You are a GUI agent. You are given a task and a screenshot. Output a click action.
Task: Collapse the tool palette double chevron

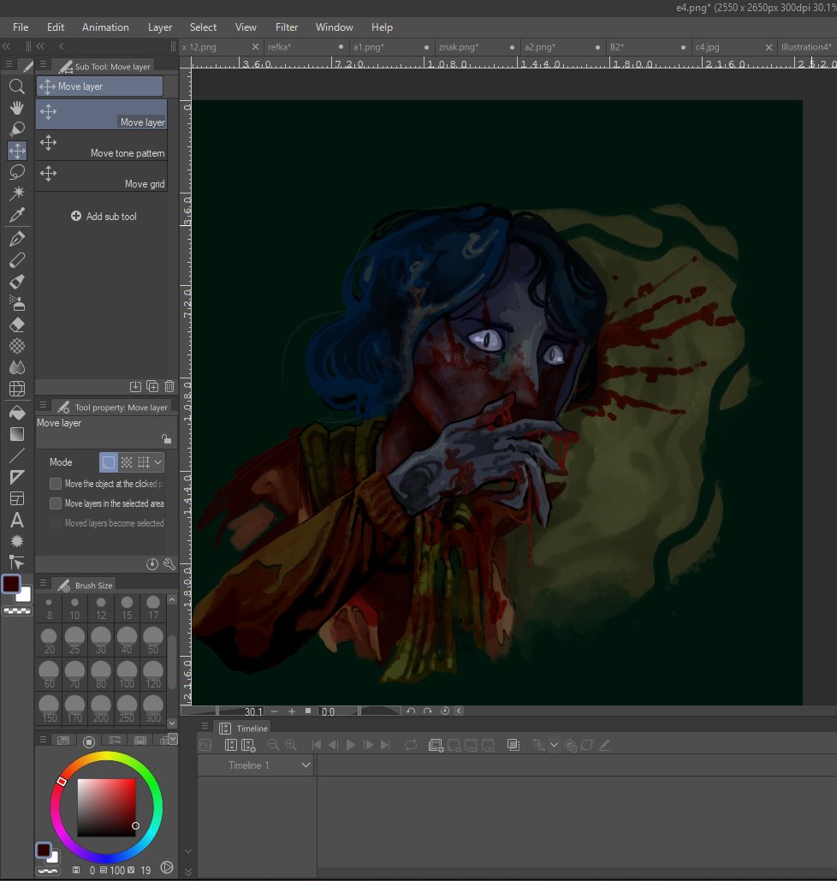(x=6, y=46)
